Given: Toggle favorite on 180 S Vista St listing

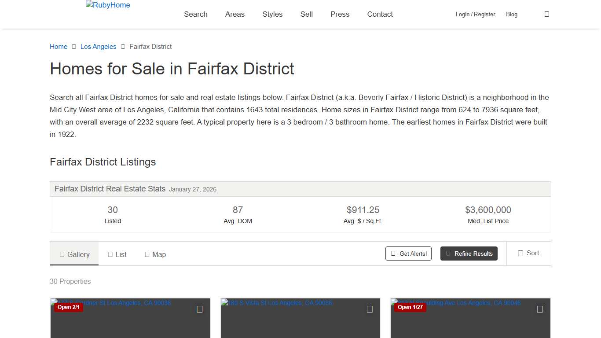Looking at the screenshot, I should coord(370,309).
